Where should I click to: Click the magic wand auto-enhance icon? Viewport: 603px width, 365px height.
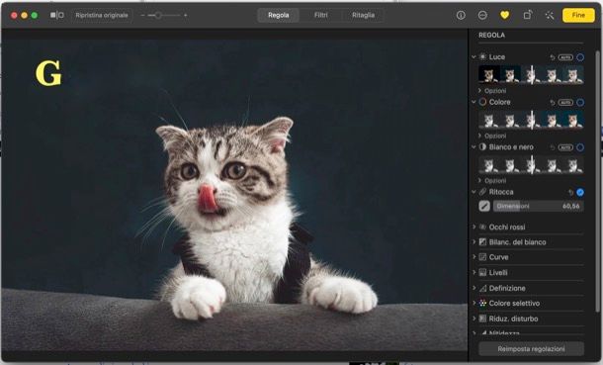pyautogui.click(x=550, y=15)
